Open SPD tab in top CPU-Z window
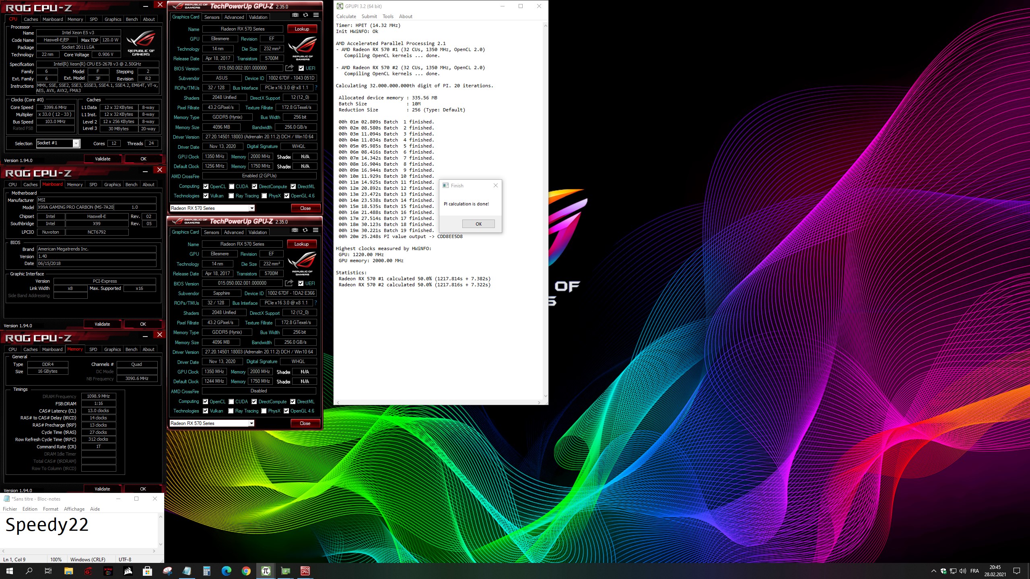The height and width of the screenshot is (579, 1030). tap(93, 19)
